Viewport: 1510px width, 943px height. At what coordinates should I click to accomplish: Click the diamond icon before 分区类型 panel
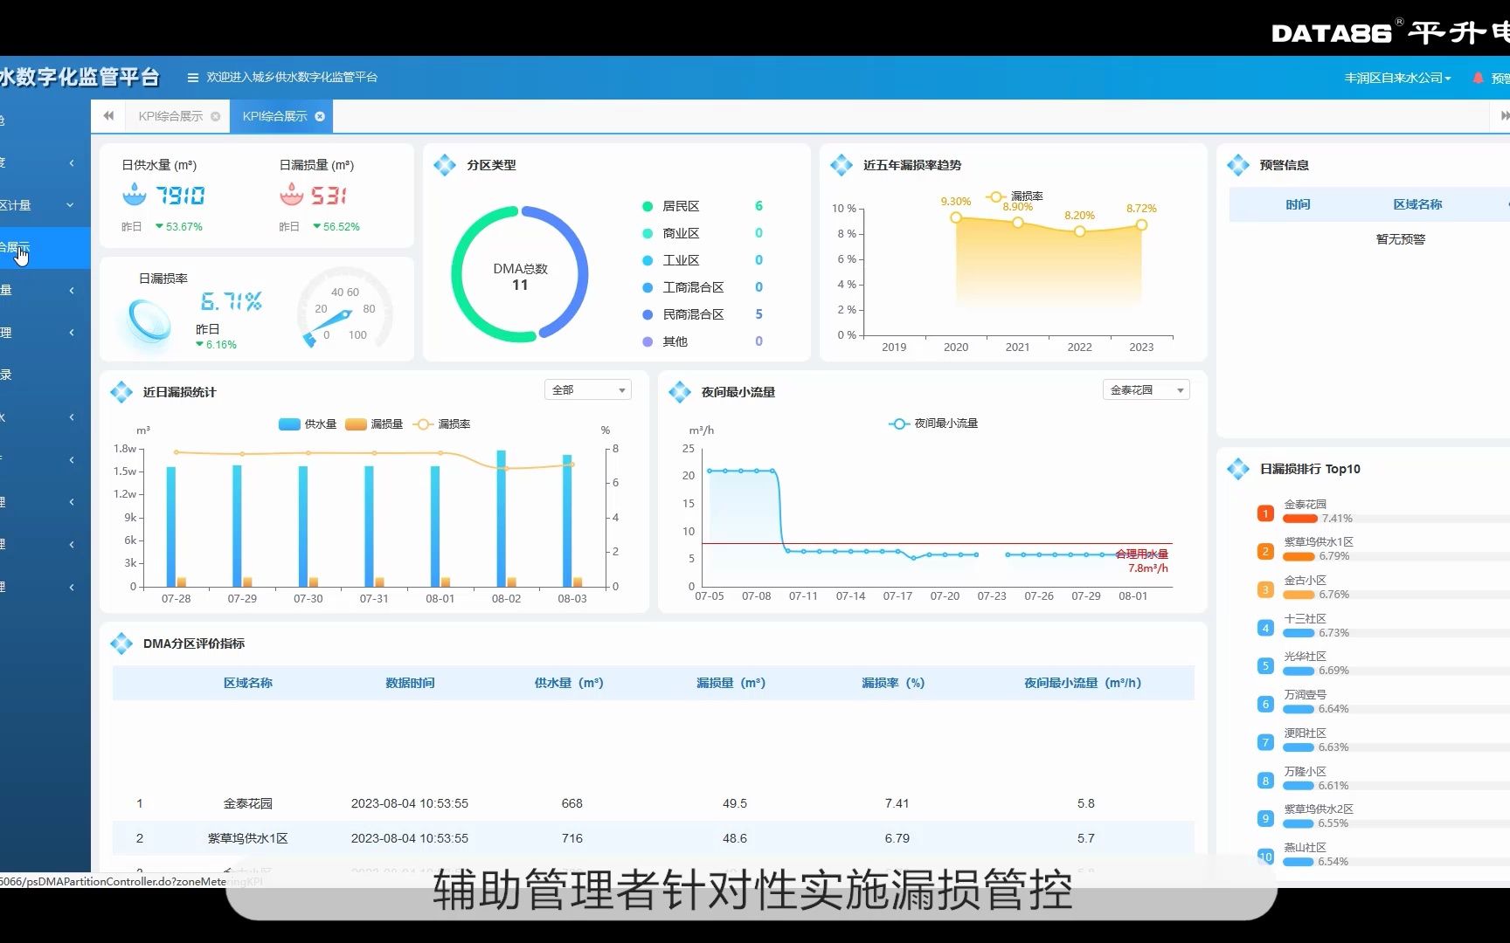(445, 165)
